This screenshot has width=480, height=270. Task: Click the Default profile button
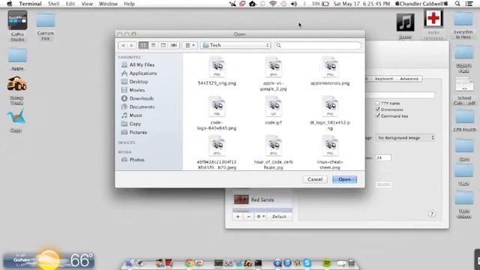pos(279,217)
